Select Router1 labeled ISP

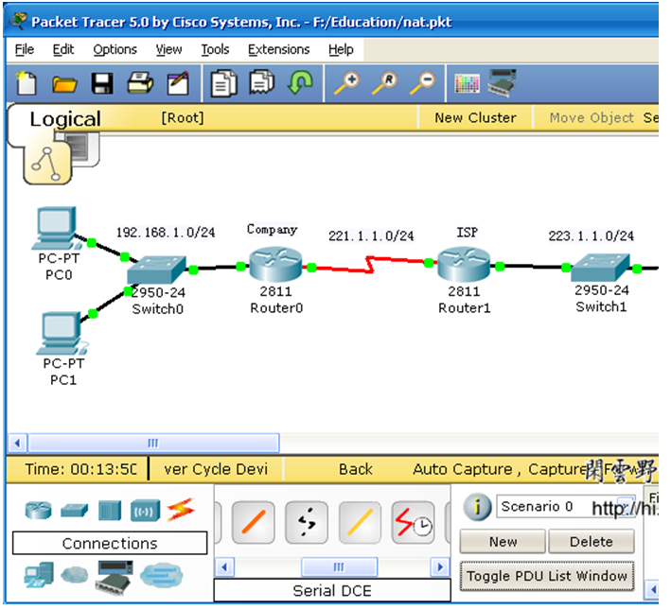[464, 264]
